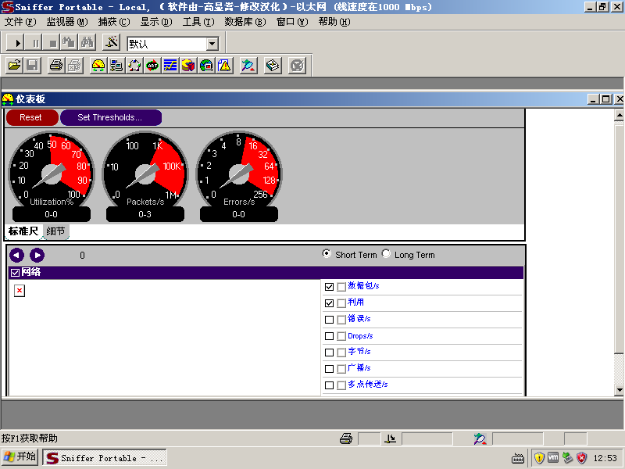This screenshot has height=469, width=625.
Task: Switch to the 细节 tab
Action: click(55, 231)
